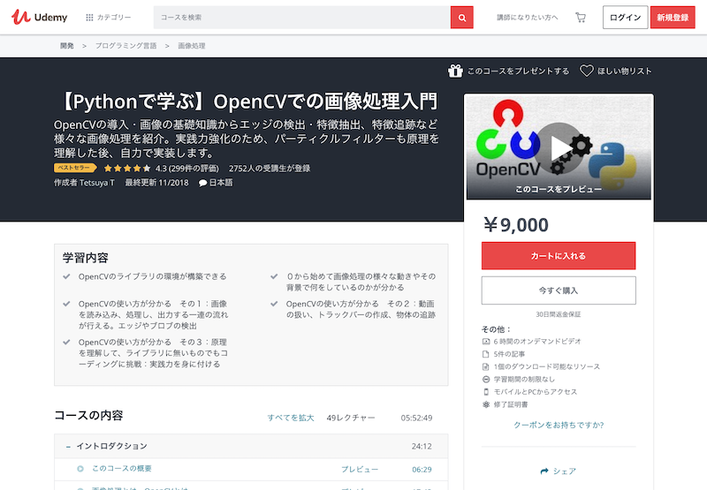Click the モバイルとPCからアクセス phone icon
Viewport: 707px width, 490px height.
pyautogui.click(x=485, y=392)
